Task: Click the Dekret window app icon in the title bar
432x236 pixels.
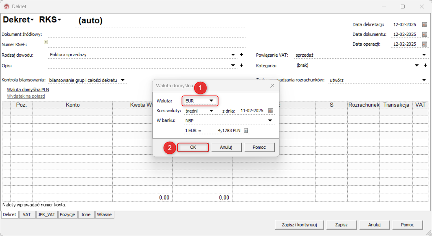Action: (7, 7)
